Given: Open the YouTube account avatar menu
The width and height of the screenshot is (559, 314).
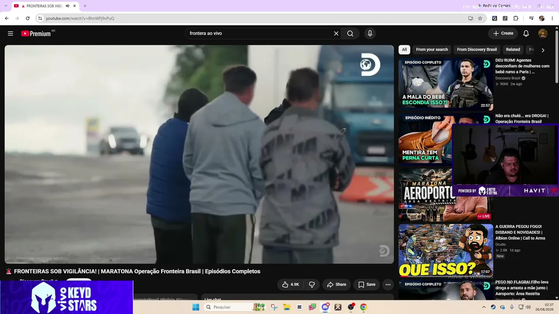Looking at the screenshot, I should [543, 34].
